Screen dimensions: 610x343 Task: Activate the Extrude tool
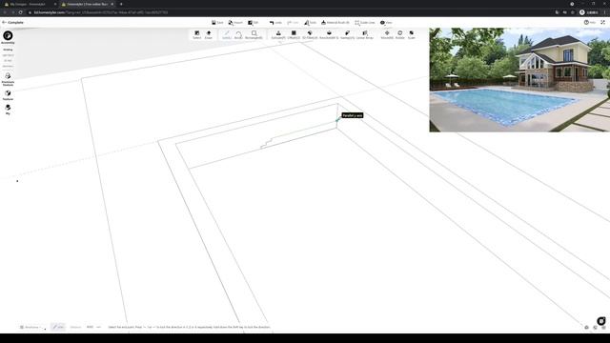(x=278, y=34)
